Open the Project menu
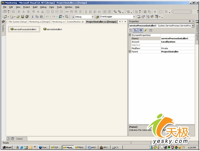The height and width of the screenshot is (151, 200). (x=27, y=7)
